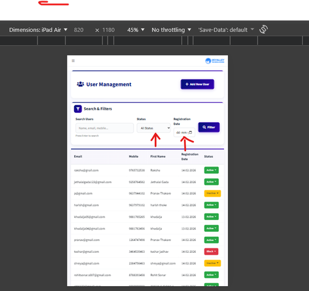
Task: Select the tushar@gmail.com email cell
Action: 87,252
